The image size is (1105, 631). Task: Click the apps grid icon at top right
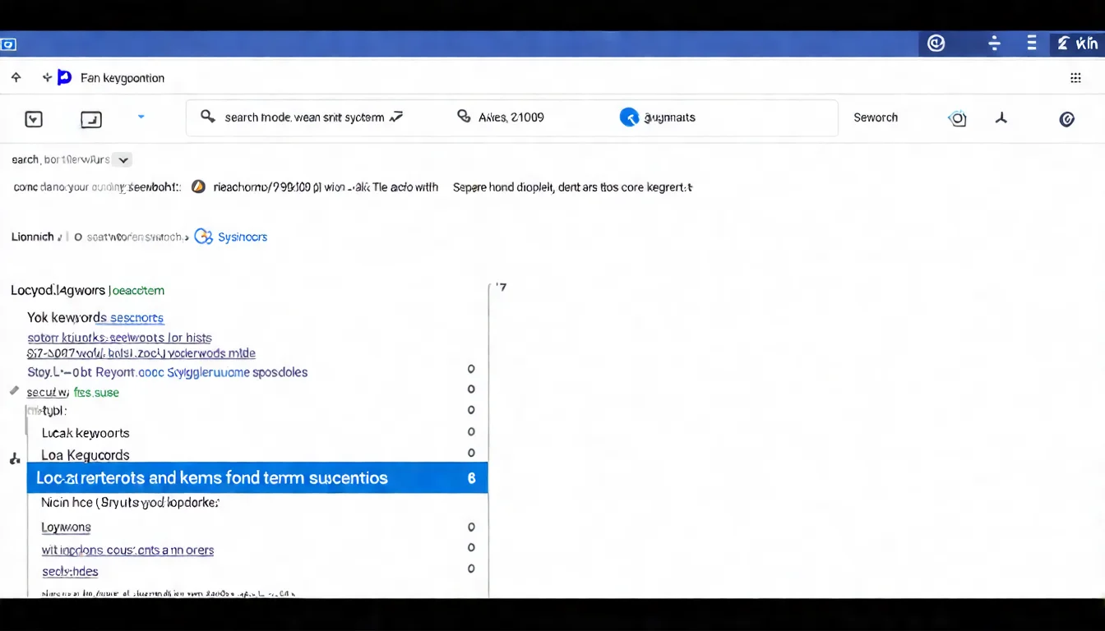pos(1075,78)
